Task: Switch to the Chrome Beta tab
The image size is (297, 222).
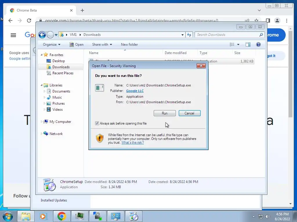Action: coord(41,10)
